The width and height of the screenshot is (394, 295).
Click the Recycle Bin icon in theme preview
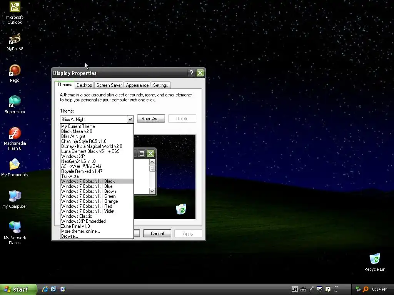pos(181,209)
